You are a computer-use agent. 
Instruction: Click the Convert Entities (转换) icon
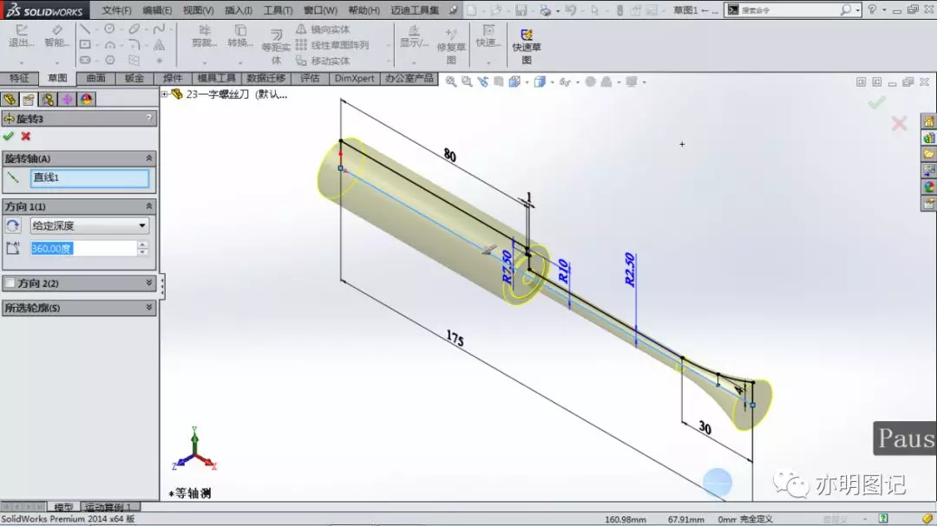(x=240, y=30)
